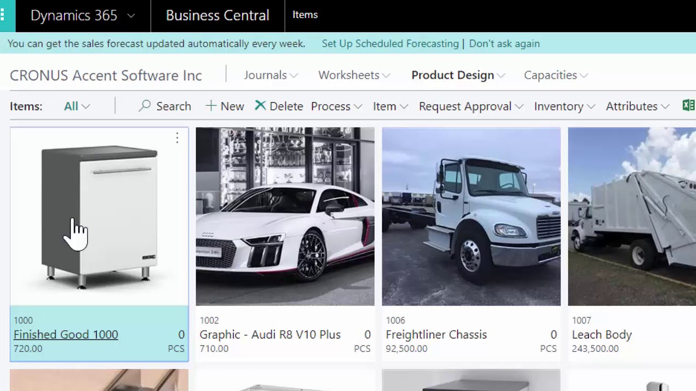This screenshot has height=391, width=696.
Task: Click the New plus icon
Action: [x=211, y=106]
